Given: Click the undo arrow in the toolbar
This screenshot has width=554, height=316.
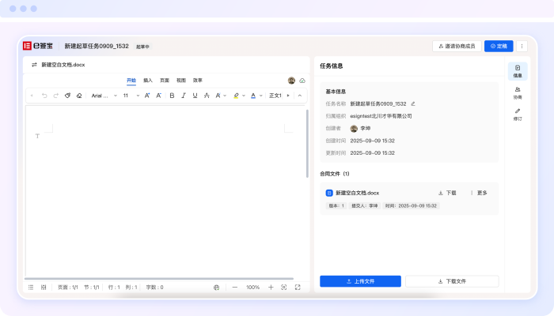Looking at the screenshot, I should coord(44,96).
